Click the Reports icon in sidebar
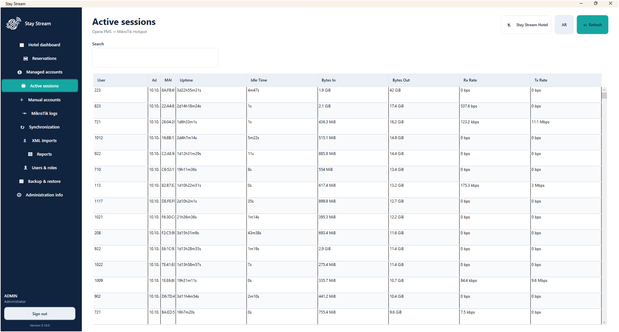 [30, 154]
